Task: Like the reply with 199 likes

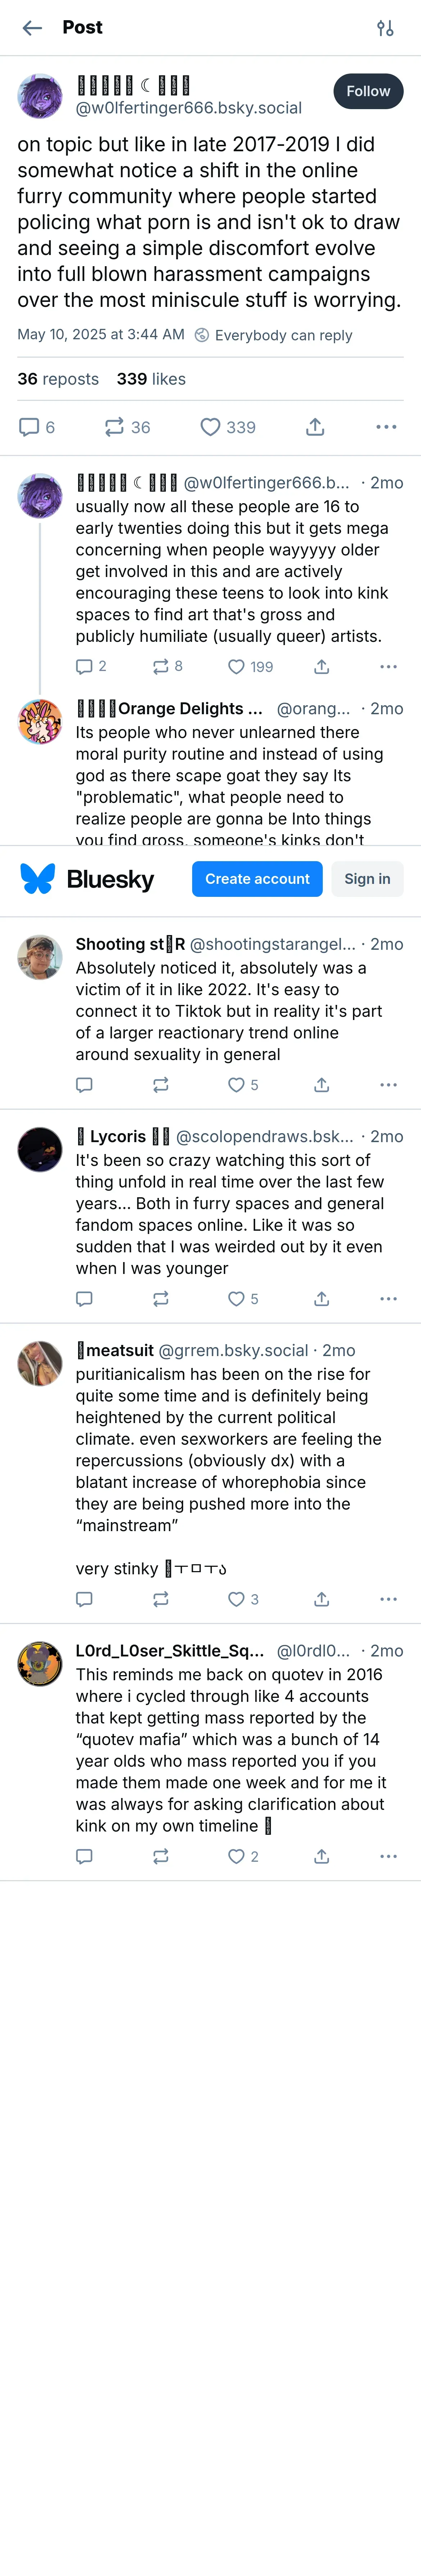Action: tap(236, 667)
